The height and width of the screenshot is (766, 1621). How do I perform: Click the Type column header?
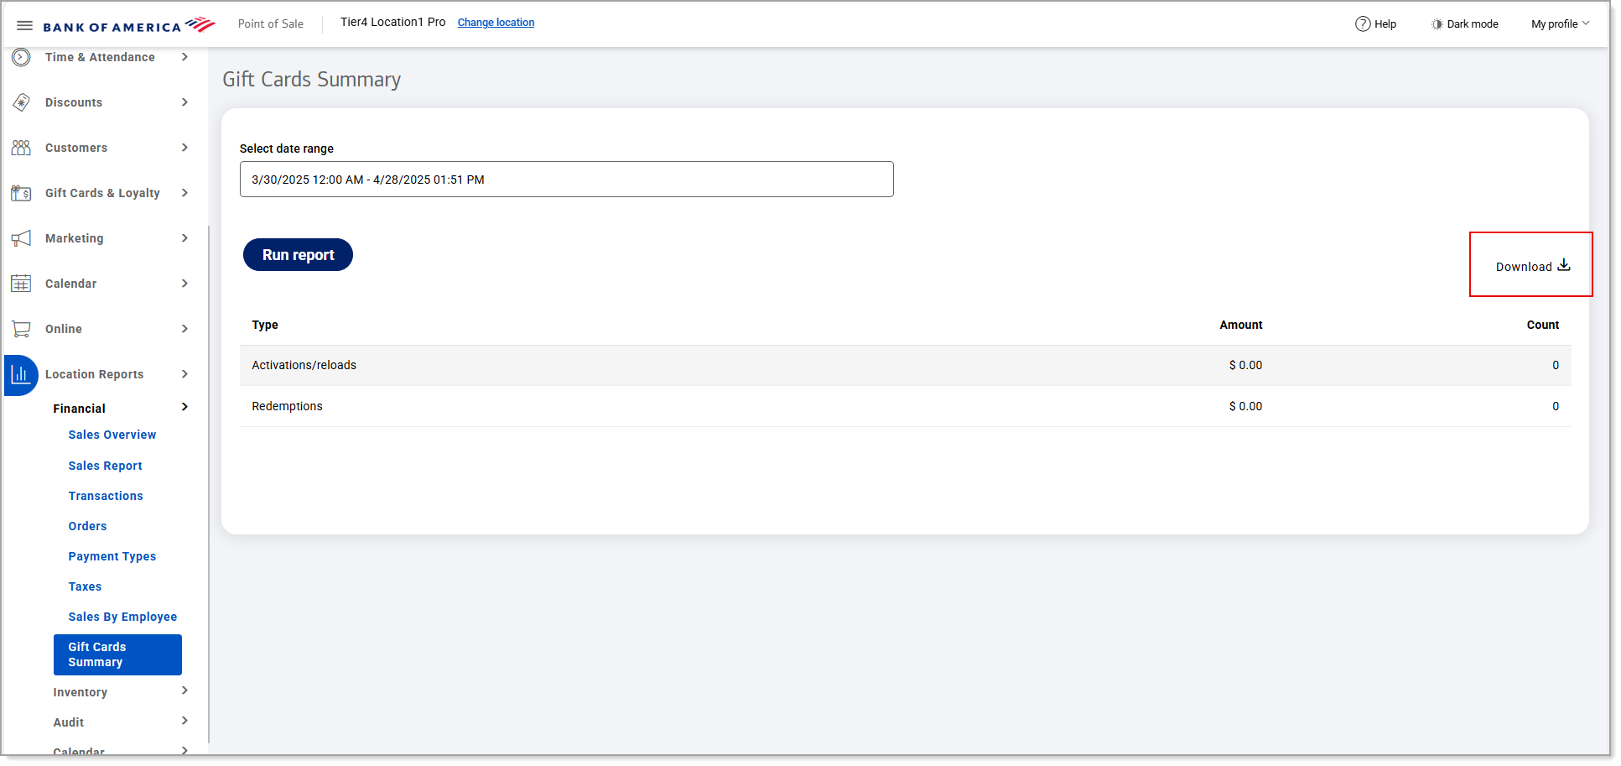pyautogui.click(x=265, y=325)
